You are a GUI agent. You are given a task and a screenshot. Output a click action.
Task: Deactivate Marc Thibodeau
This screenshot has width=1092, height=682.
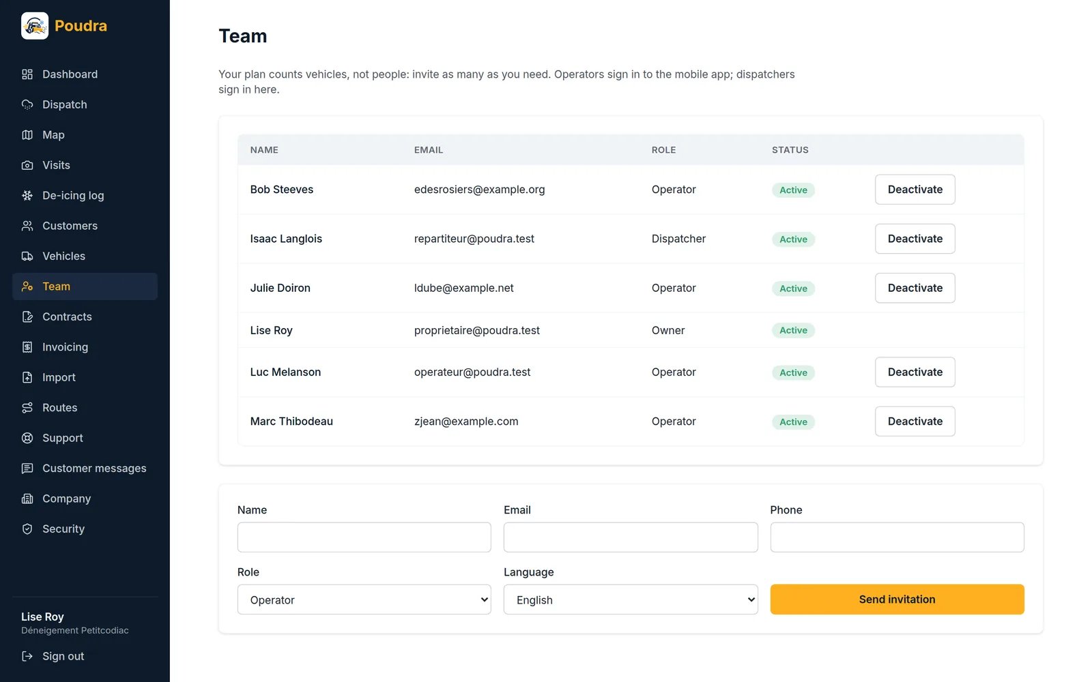pos(915,421)
